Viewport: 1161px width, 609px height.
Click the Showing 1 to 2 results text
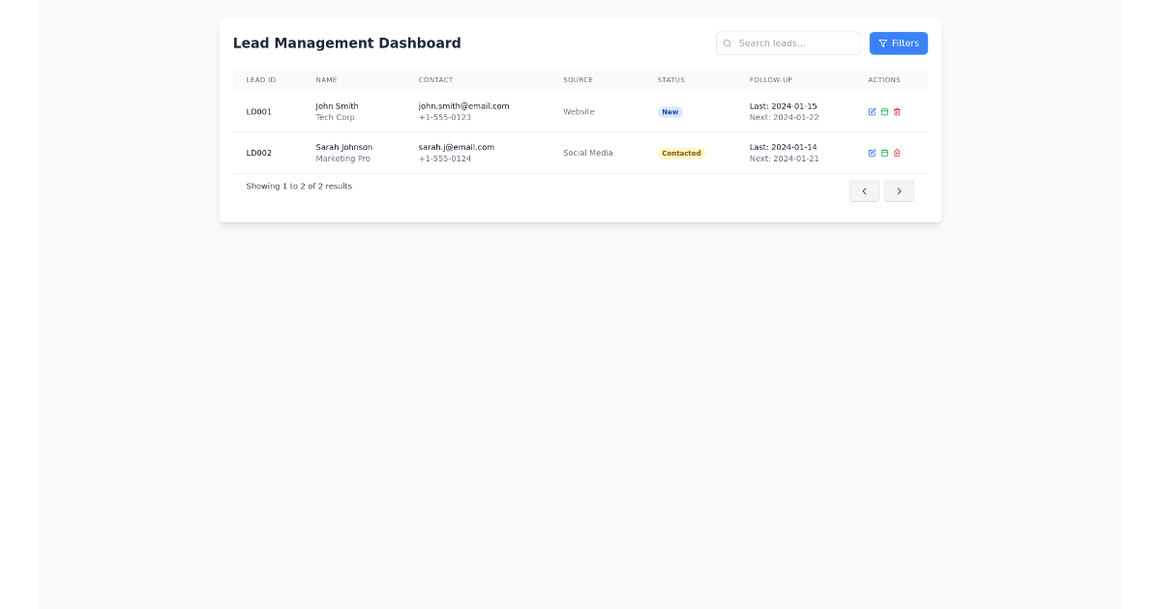pyautogui.click(x=300, y=186)
